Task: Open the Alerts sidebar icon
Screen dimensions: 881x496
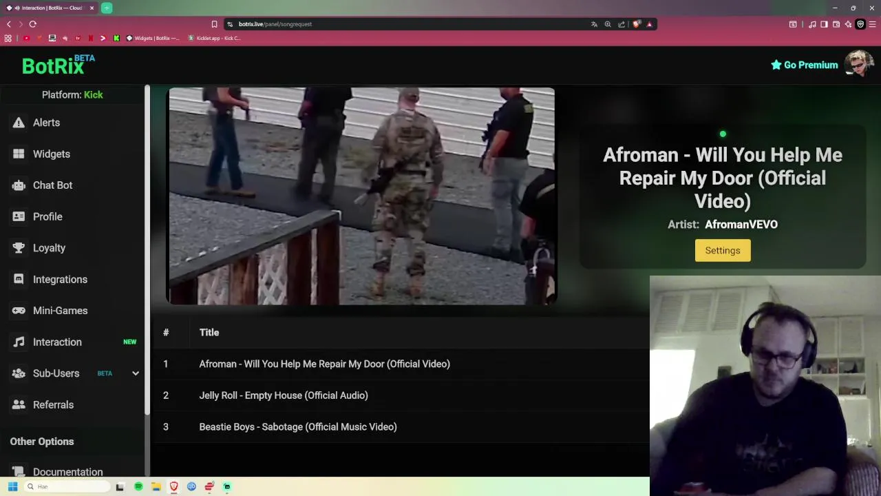Action: (19, 123)
